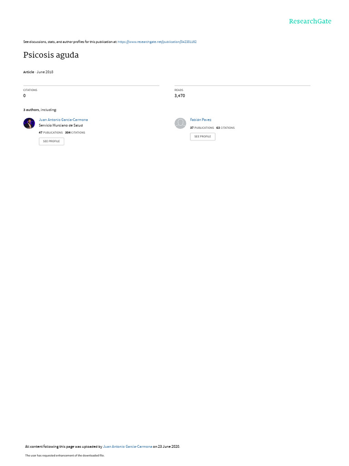Click the 304 Citations stat
This screenshot has width=349, height=466.
pos(75,132)
